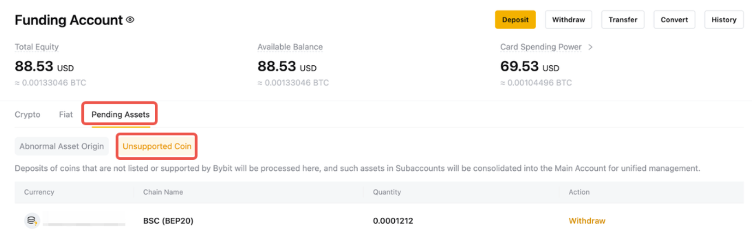The width and height of the screenshot is (752, 236).
Task: Select the Pending Assets tab
Action: [x=120, y=115]
